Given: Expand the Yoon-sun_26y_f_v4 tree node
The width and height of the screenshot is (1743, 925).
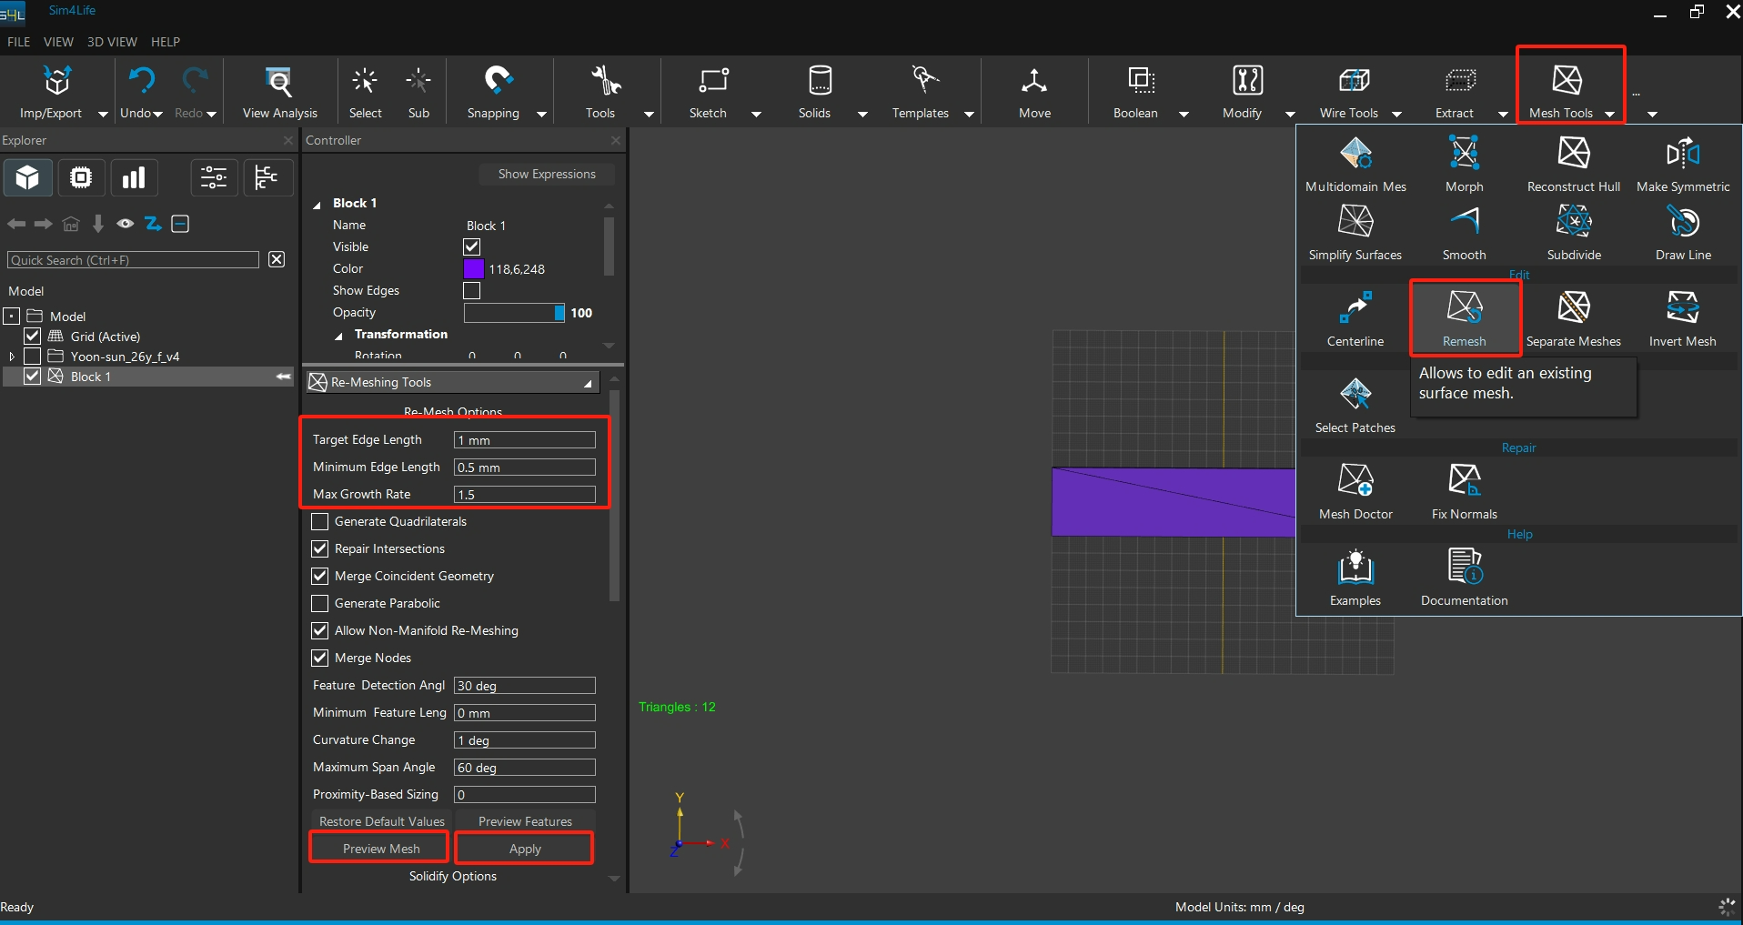Looking at the screenshot, I should pos(12,357).
